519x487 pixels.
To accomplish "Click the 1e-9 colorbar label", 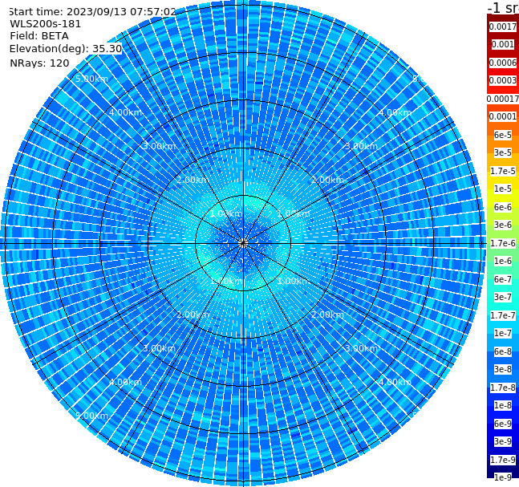I will pos(503,477).
